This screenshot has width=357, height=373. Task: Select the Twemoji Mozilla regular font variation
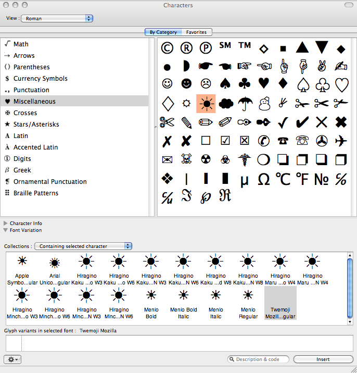pos(280,303)
